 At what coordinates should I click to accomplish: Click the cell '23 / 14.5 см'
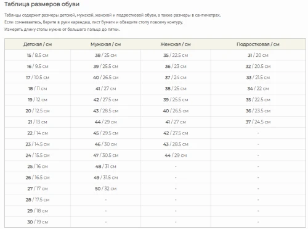[x=38, y=144]
